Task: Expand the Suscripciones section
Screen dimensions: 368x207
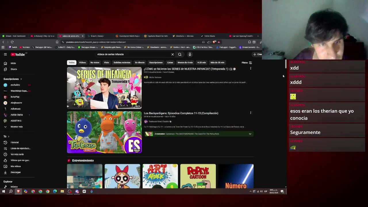Action: [x=13, y=79]
